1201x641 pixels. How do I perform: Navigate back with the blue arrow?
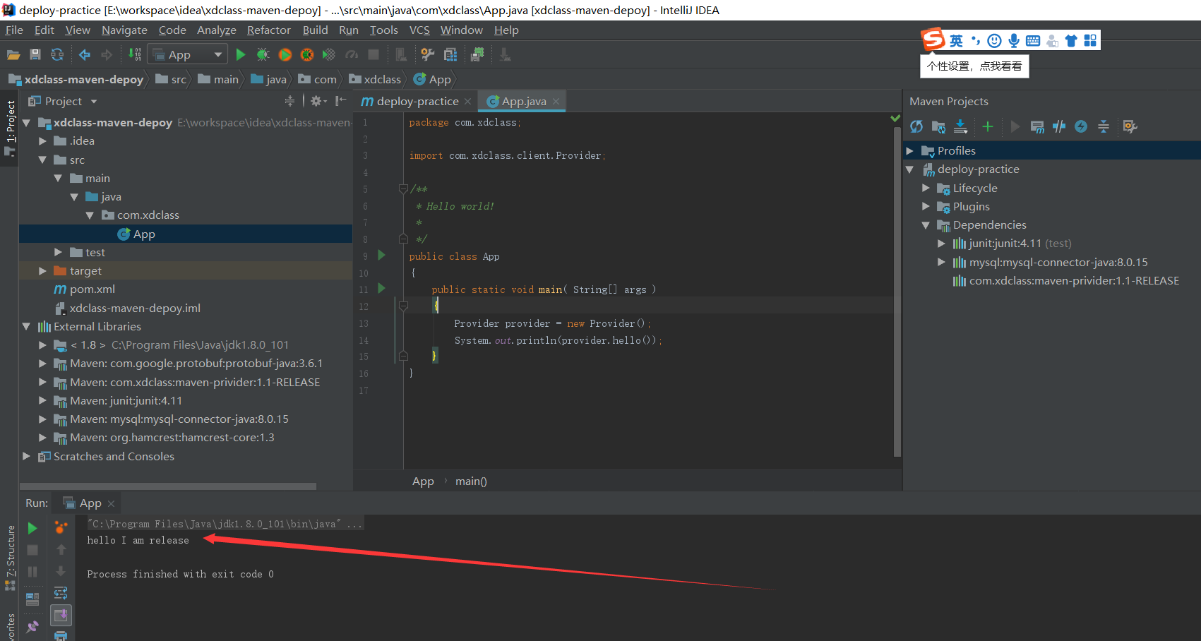click(85, 54)
